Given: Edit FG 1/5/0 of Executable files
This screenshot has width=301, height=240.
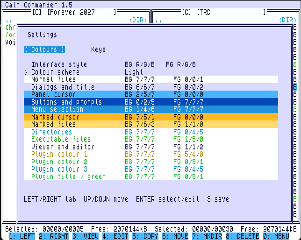Looking at the screenshot, I should coord(188,139).
